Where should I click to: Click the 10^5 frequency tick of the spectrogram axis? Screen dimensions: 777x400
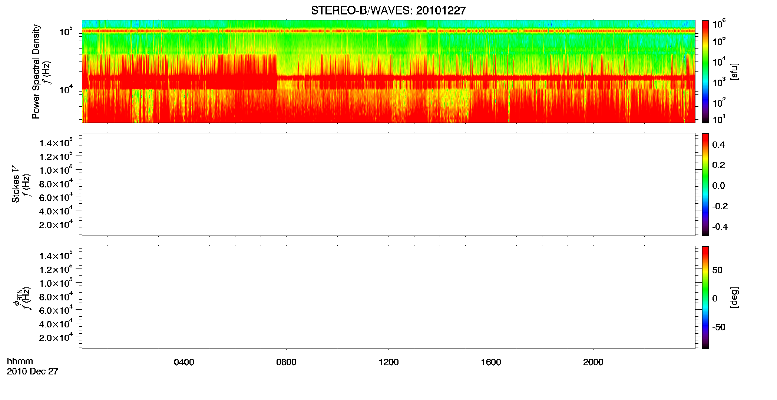tap(66, 31)
